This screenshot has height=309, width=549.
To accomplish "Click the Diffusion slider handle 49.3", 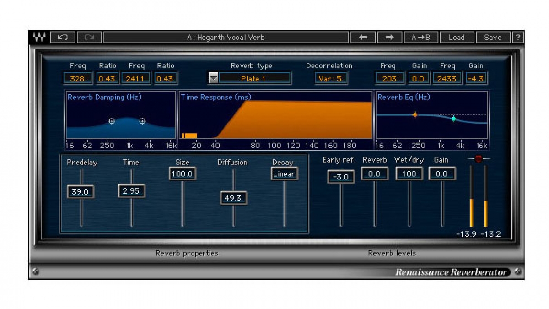I will pyautogui.click(x=233, y=198).
